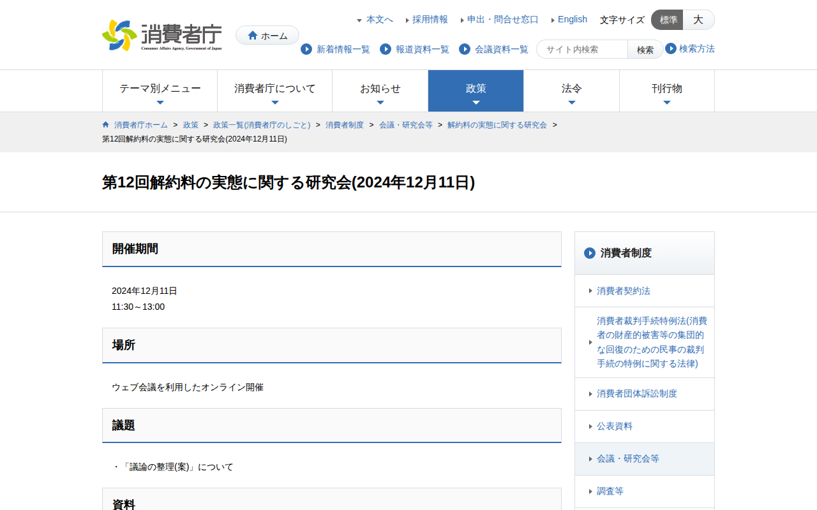The image size is (817, 510).
Task: Focus the サイト内検索 input field
Action: [x=582, y=49]
